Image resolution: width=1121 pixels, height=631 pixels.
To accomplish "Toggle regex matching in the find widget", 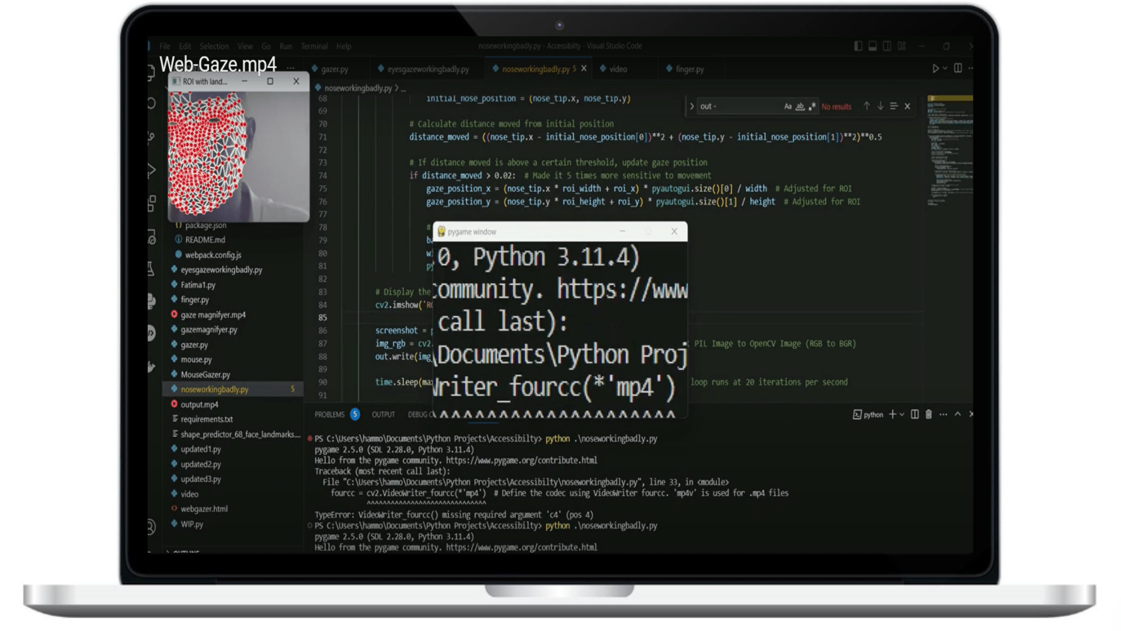I will 812,106.
